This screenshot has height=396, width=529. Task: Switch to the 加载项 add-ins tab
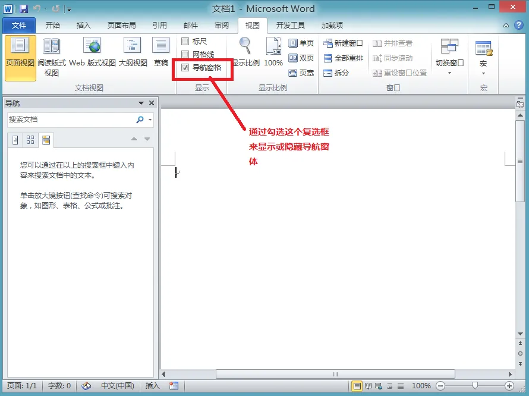point(332,26)
